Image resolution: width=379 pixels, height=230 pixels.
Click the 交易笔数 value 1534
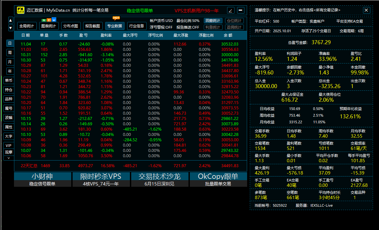pos(260,148)
